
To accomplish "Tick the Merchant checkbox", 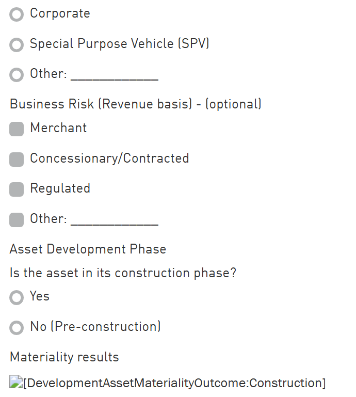I will (x=17, y=129).
